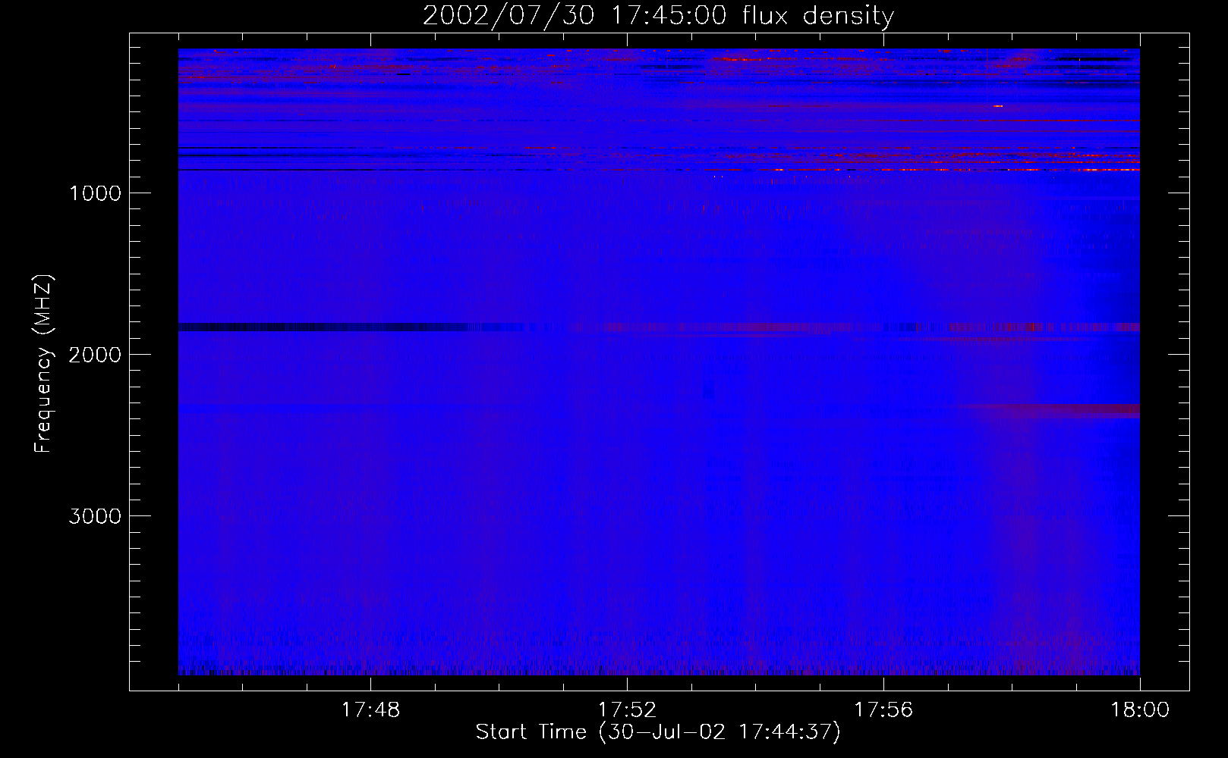1228x758 pixels.
Task: Click the 17:56 time tick label
Action: 883,710
